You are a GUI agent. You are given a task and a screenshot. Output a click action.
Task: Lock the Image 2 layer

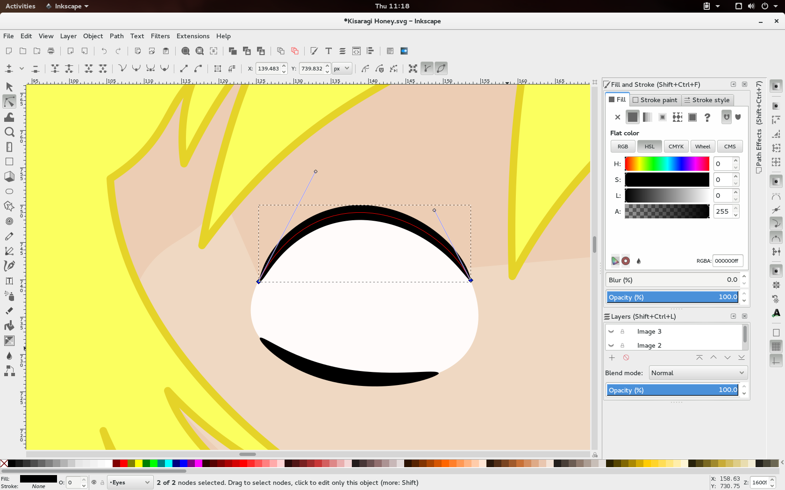(x=622, y=345)
